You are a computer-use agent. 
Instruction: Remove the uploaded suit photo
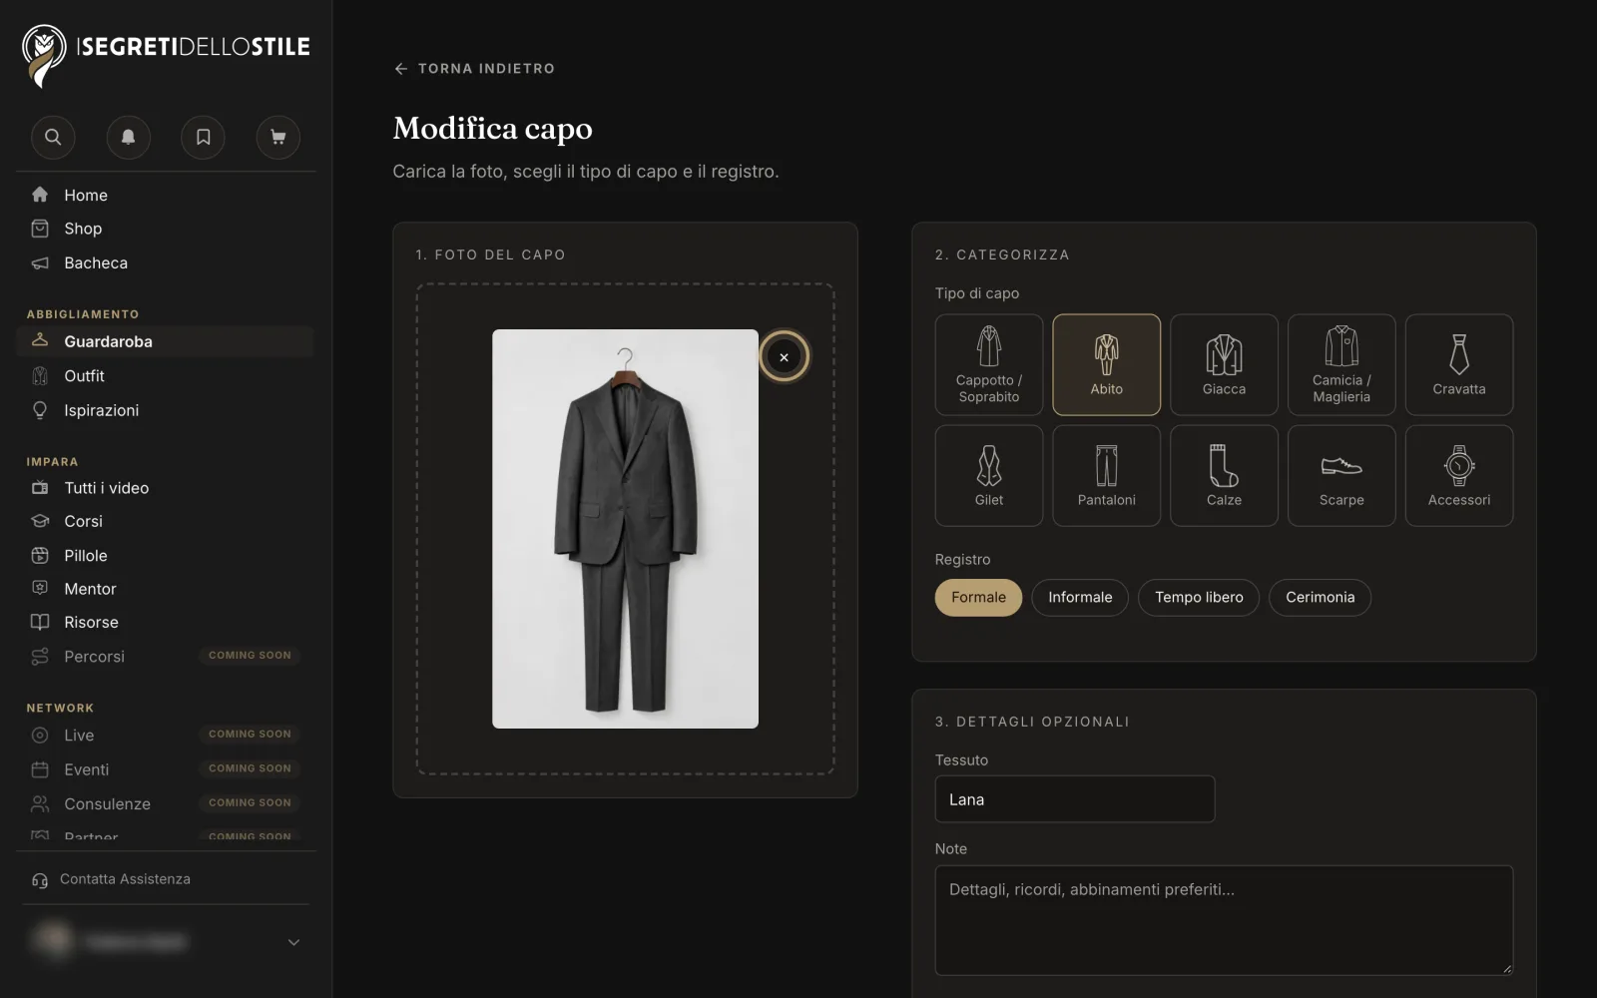[784, 357]
